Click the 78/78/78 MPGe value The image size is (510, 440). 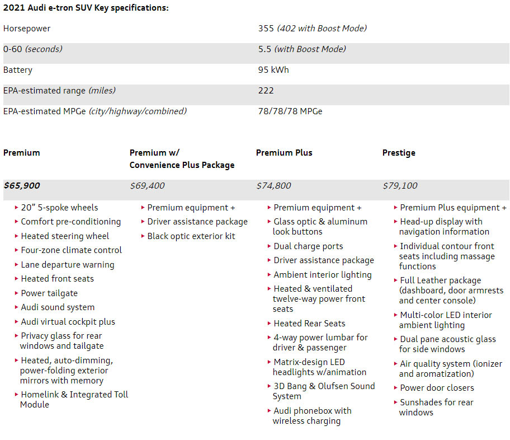(290, 111)
